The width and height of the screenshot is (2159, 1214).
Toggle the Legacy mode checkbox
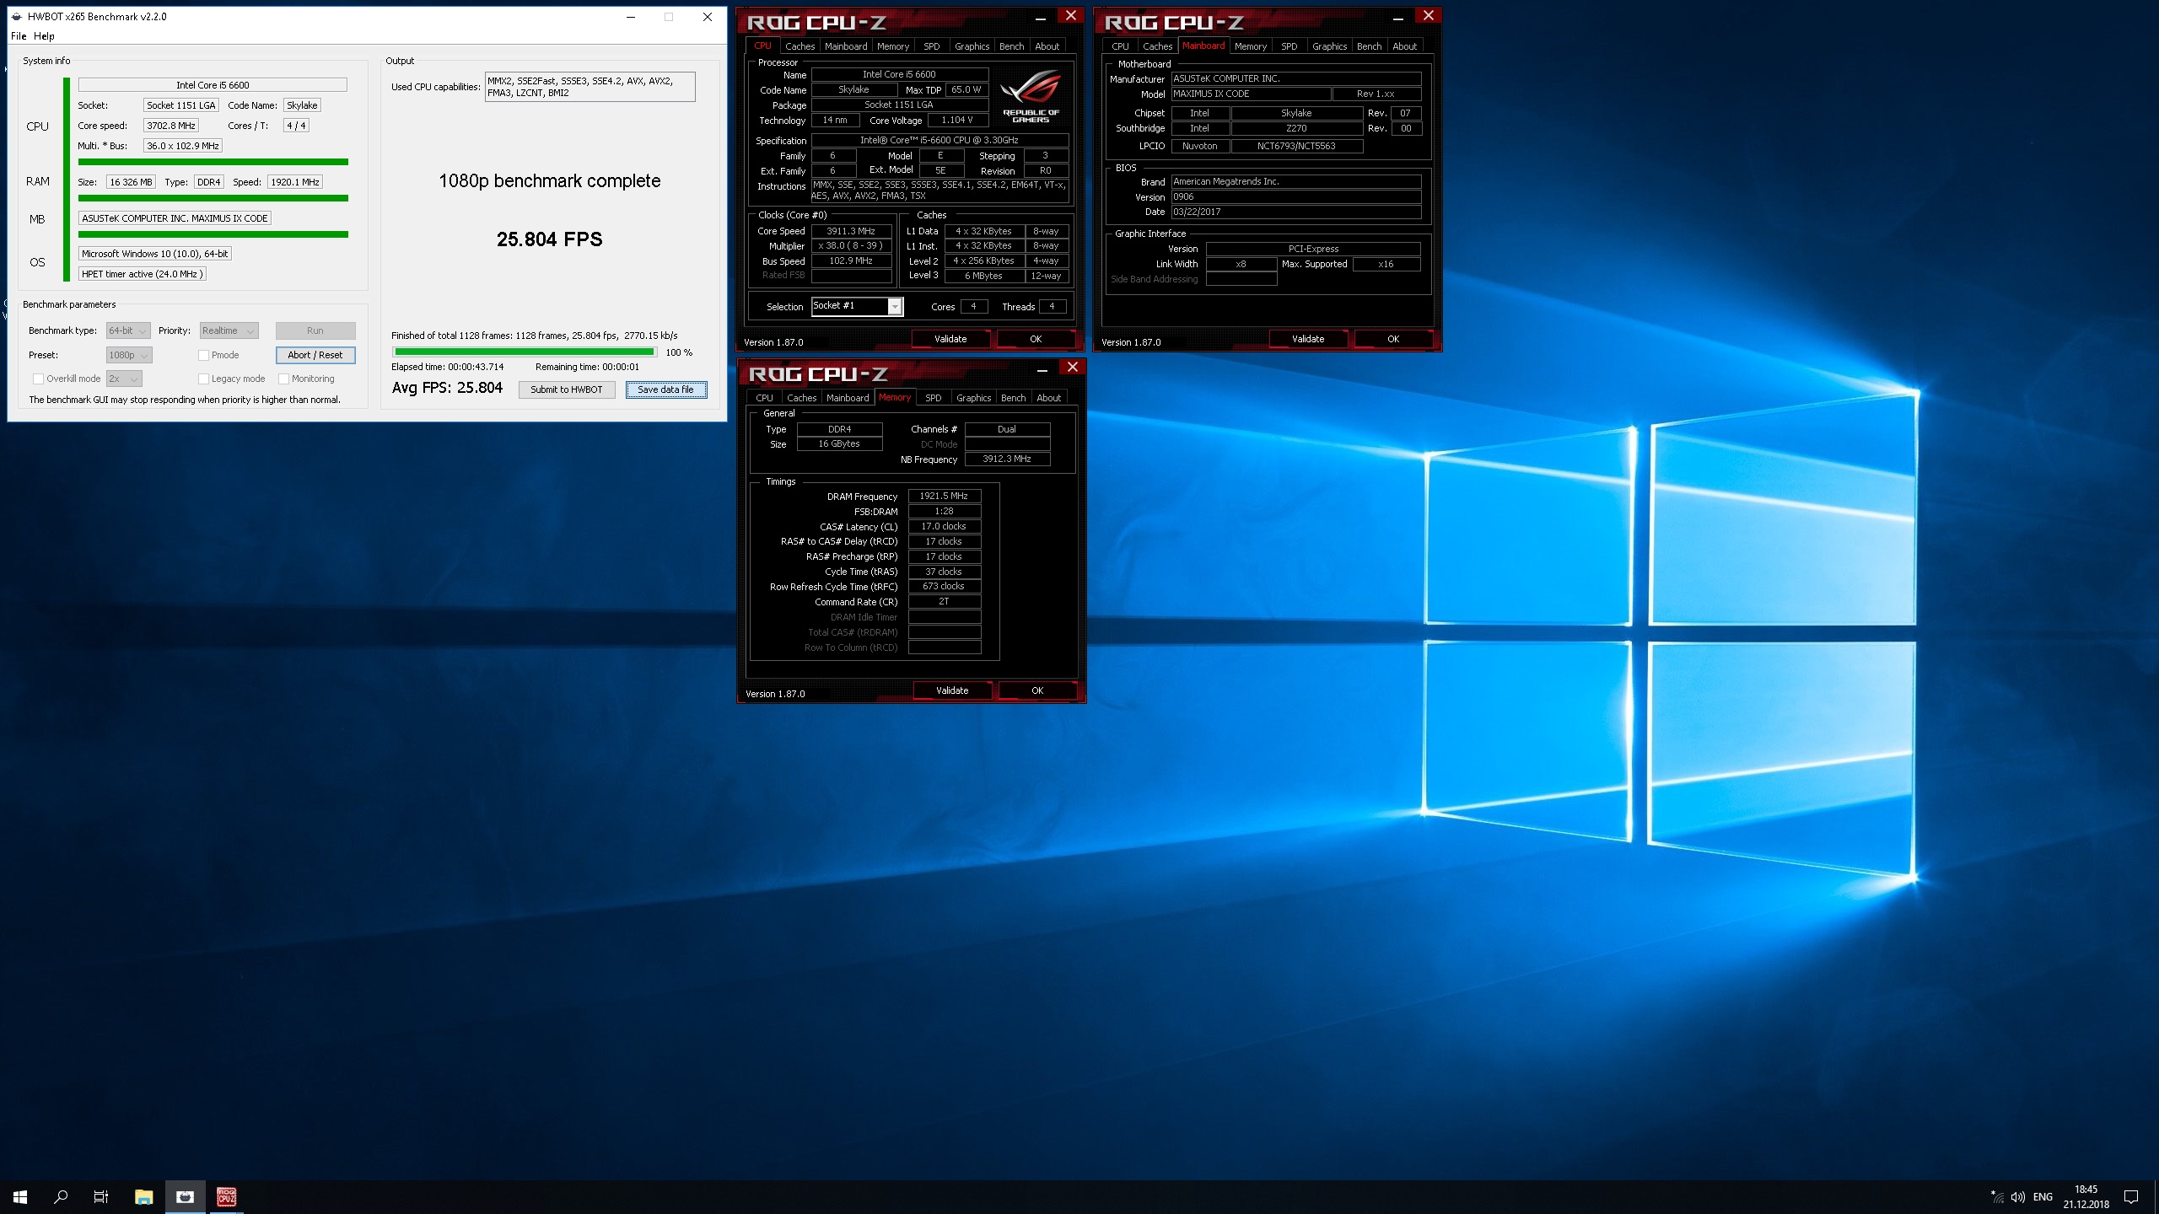[203, 379]
